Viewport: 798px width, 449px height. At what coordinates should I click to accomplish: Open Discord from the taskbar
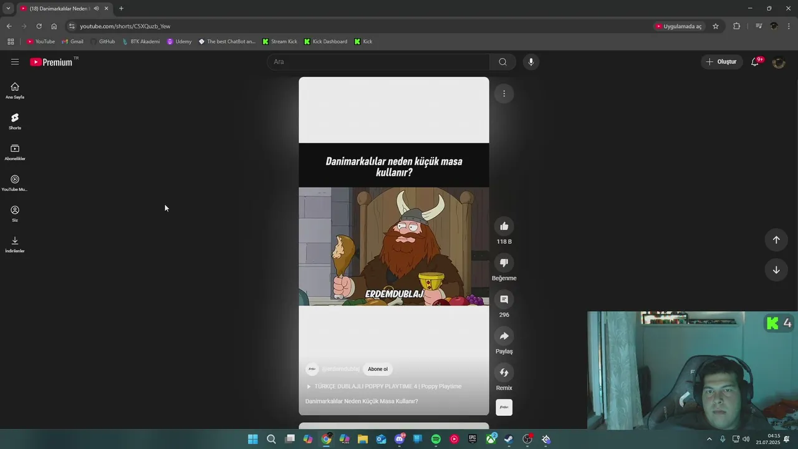400,439
